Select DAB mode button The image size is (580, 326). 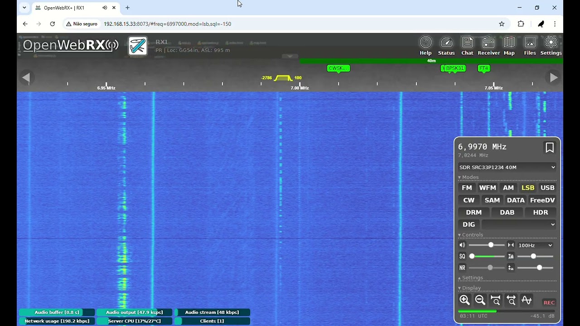[x=507, y=212]
